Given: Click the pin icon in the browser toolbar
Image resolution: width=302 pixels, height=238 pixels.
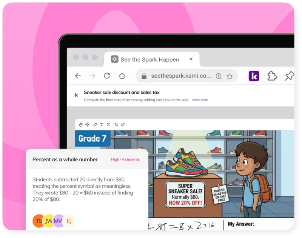Looking at the screenshot, I should click(289, 76).
